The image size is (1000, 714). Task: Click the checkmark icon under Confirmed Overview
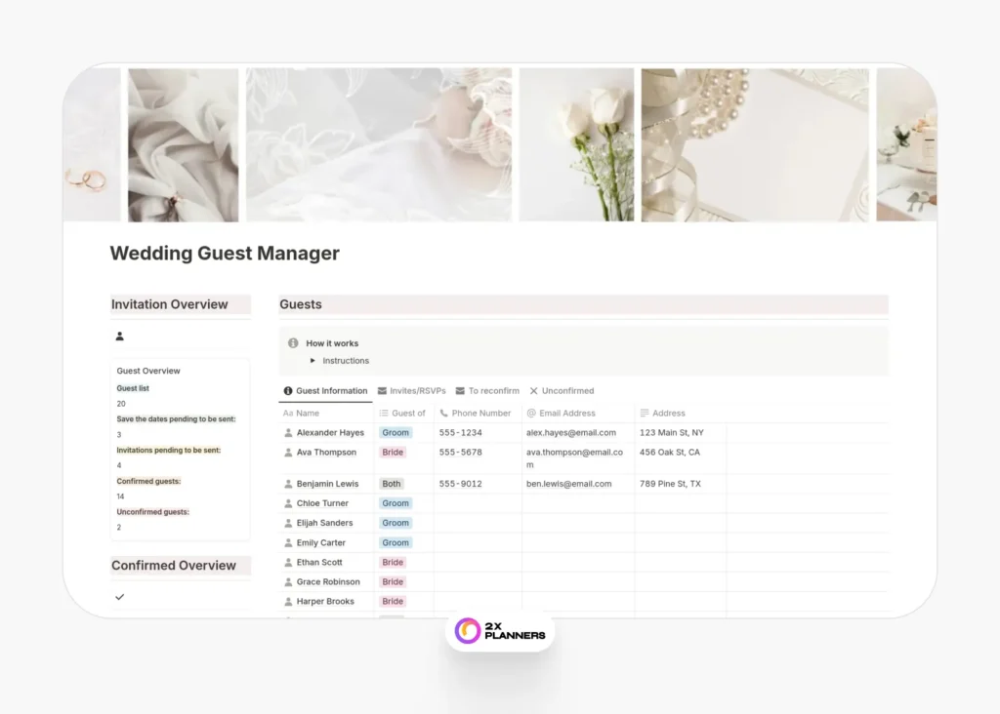(x=120, y=596)
